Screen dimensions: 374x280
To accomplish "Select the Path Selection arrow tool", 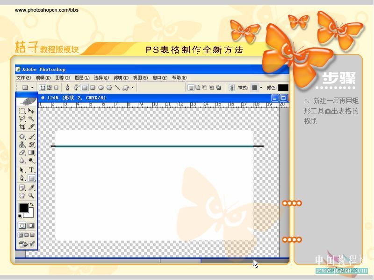I will [22, 170].
